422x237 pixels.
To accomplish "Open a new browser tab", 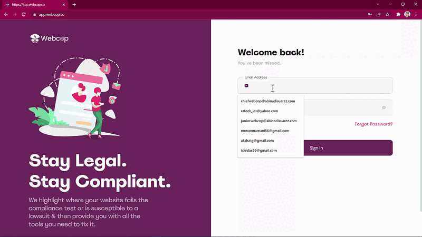I will click(x=74, y=5).
